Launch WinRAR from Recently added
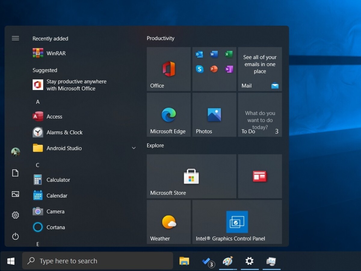The width and height of the screenshot is (361, 271). (56, 53)
